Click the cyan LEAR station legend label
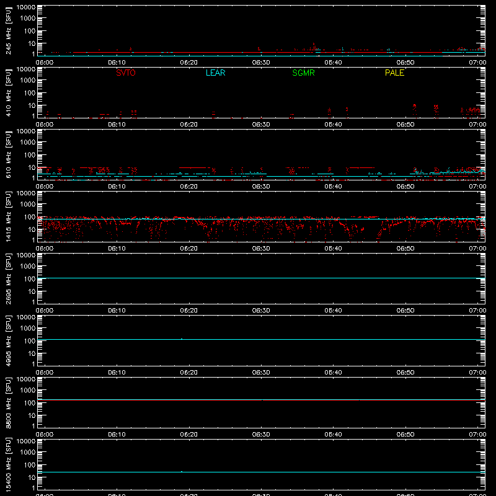The height and width of the screenshot is (496, 496). tap(215, 73)
